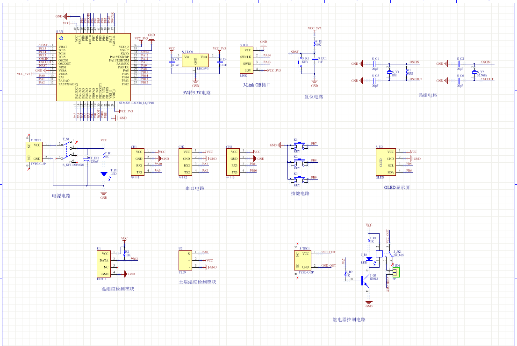Click the '继电器控制电路' section label
Image resolution: width=517 pixels, height=346 pixels.
pos(349,320)
